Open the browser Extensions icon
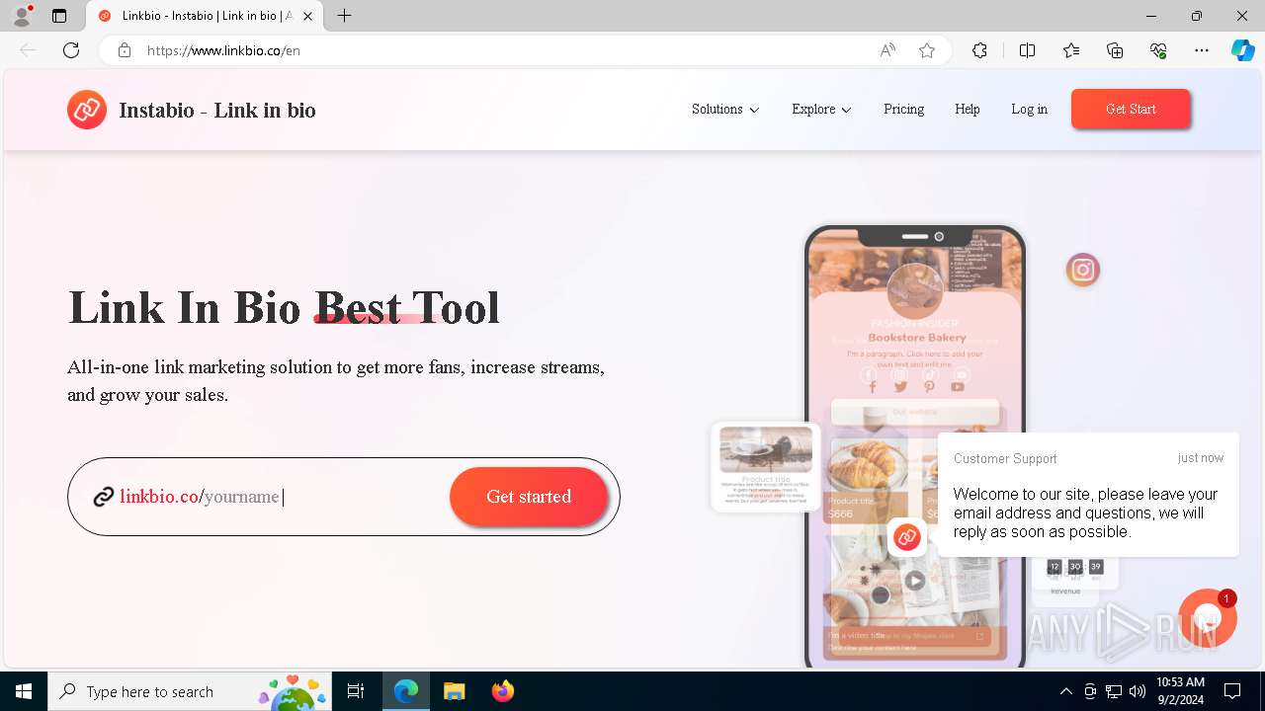The image size is (1265, 711). click(x=979, y=50)
